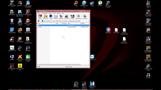Click the MSI RAMDisk desktop icon

click(20, 39)
